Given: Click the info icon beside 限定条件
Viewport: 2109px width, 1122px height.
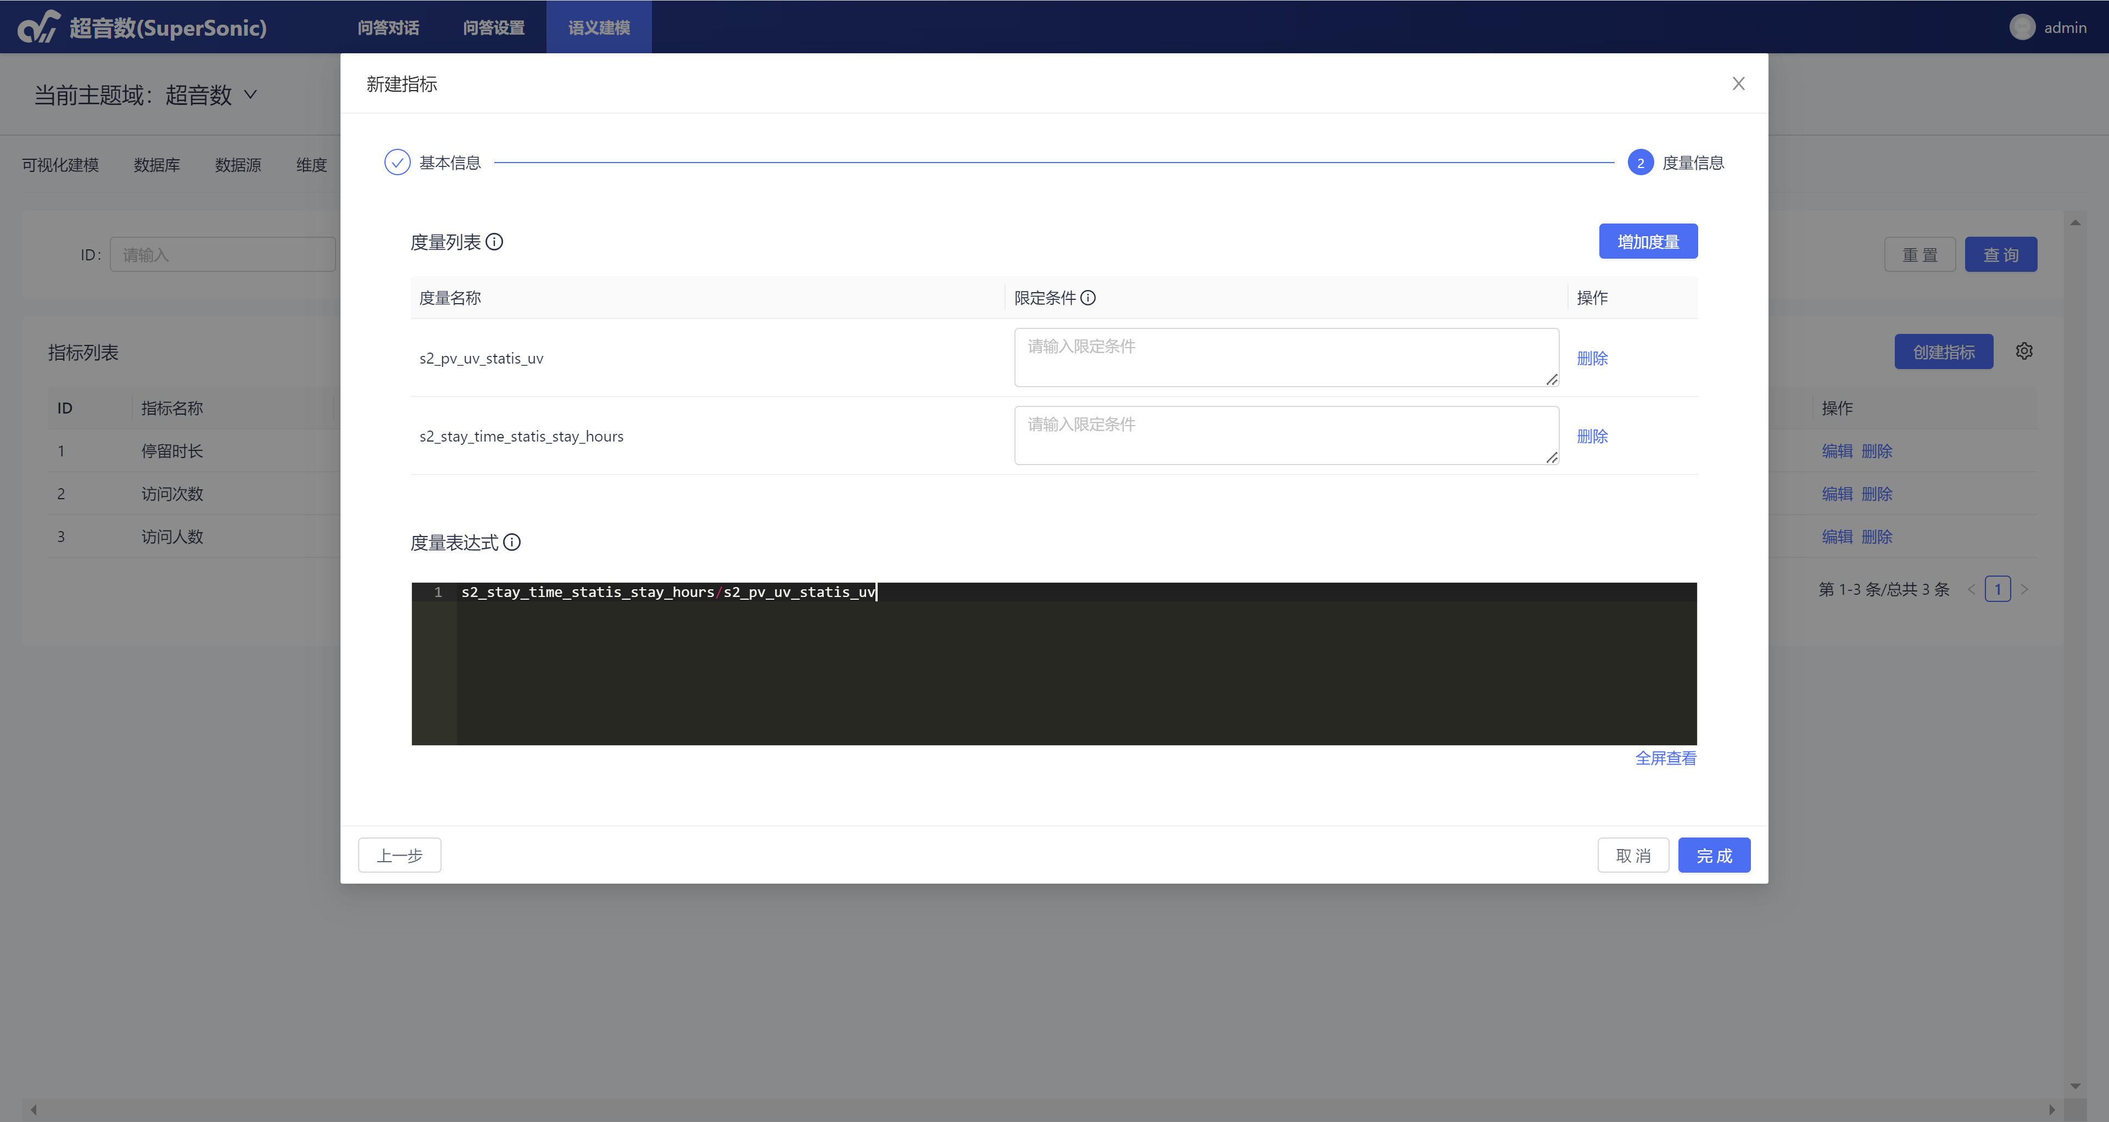Looking at the screenshot, I should (x=1088, y=298).
